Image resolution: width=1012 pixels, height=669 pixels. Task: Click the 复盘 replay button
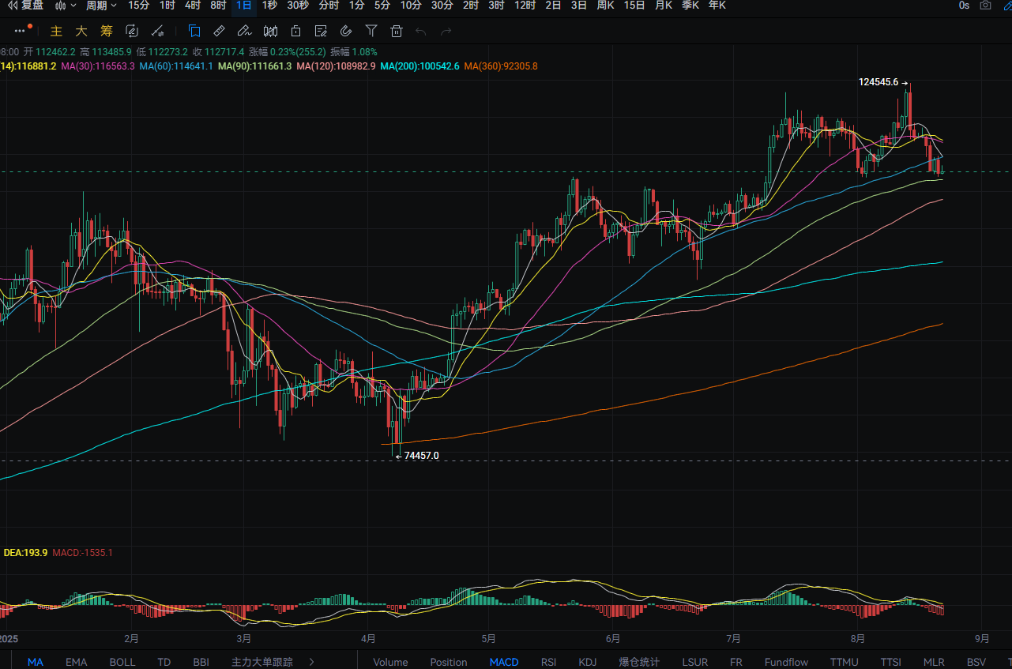click(x=26, y=6)
